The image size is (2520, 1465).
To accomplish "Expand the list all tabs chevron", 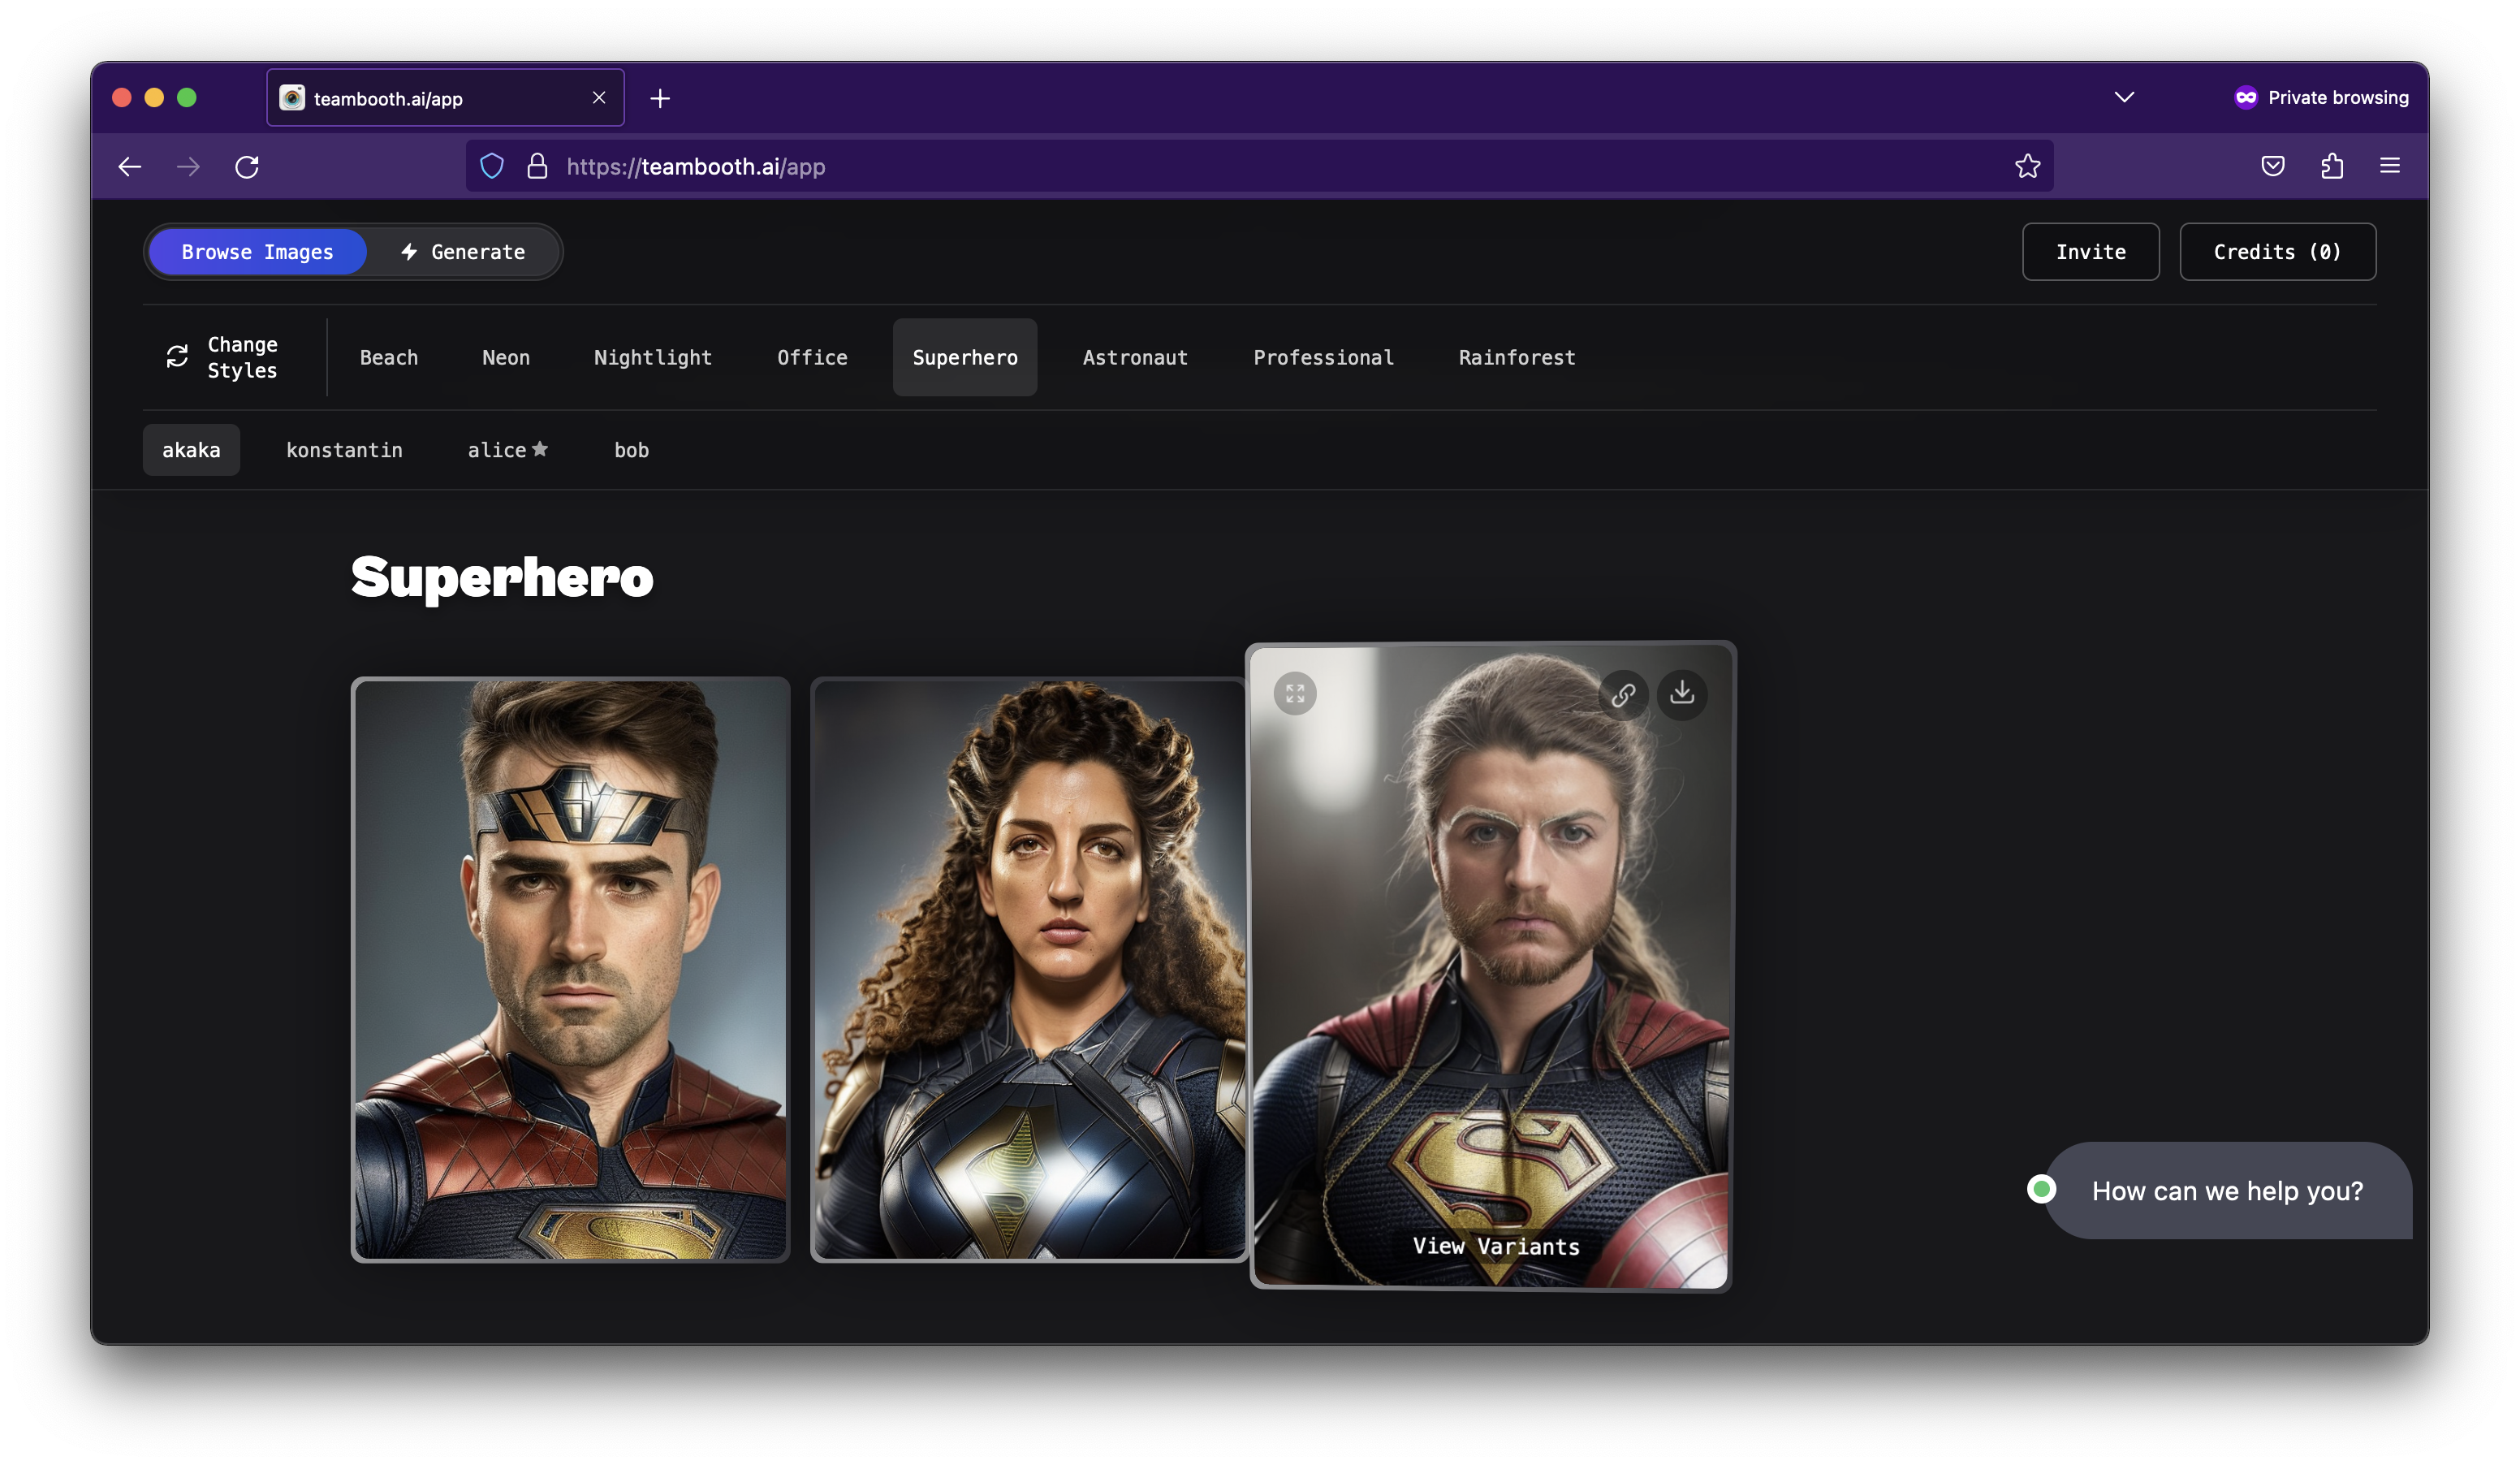I will click(2124, 97).
